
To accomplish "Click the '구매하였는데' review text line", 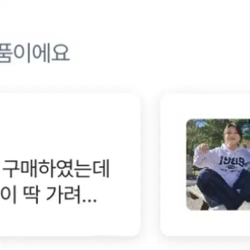I will [56, 168].
